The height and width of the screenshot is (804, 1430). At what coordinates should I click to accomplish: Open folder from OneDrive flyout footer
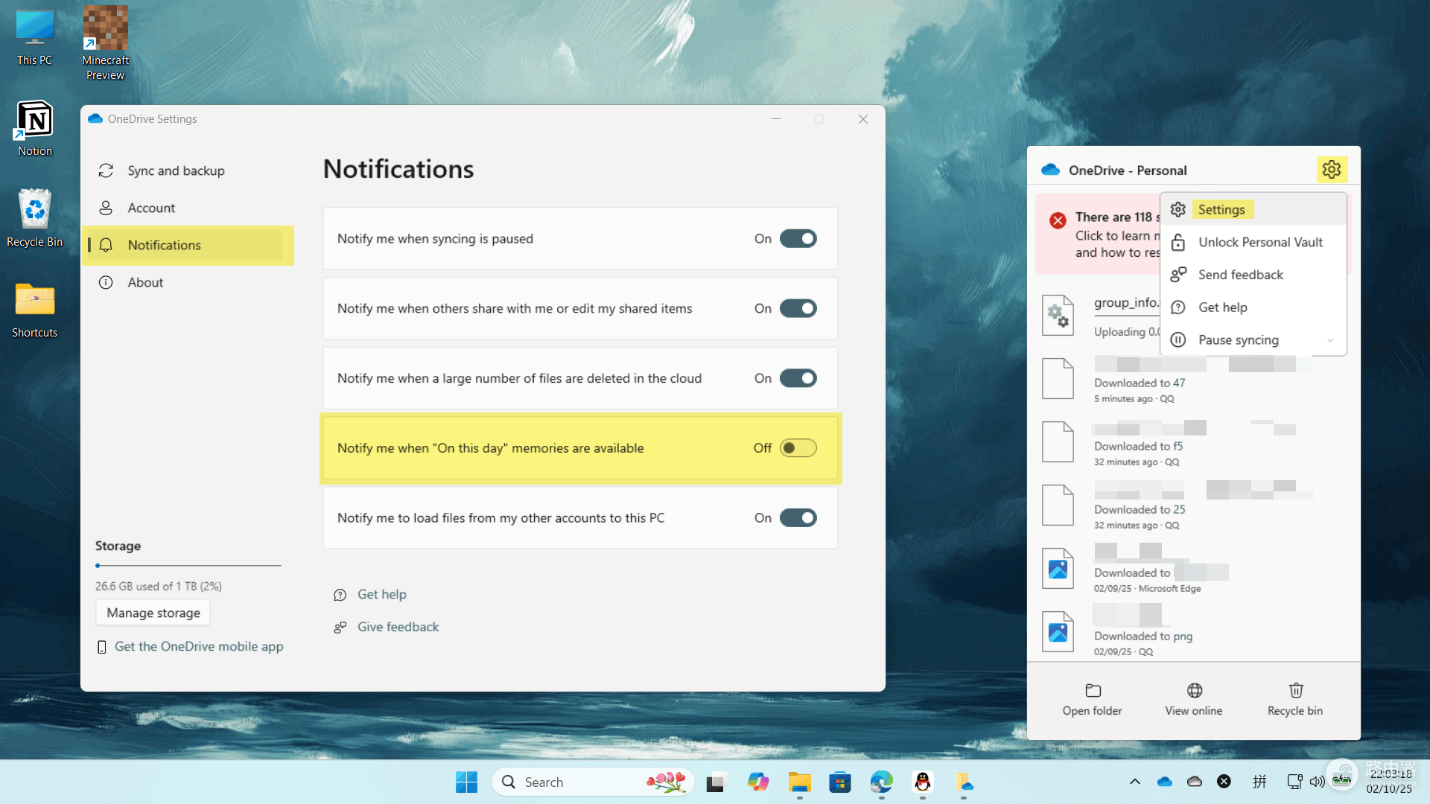[1092, 699]
